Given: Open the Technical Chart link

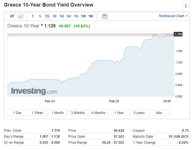Looking at the screenshot, I should pos(173,16).
